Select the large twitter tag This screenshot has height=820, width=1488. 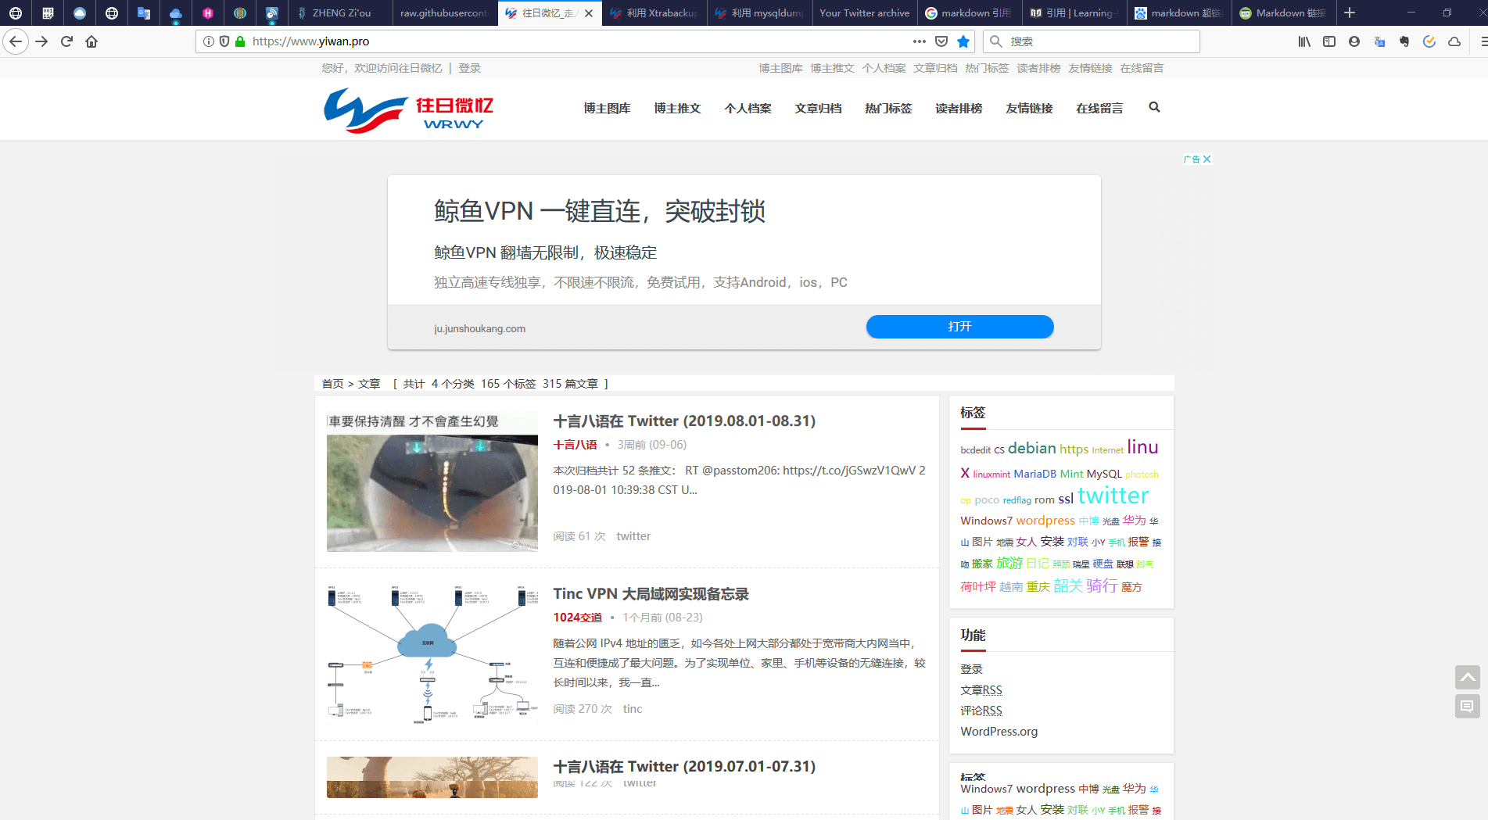(x=1113, y=496)
